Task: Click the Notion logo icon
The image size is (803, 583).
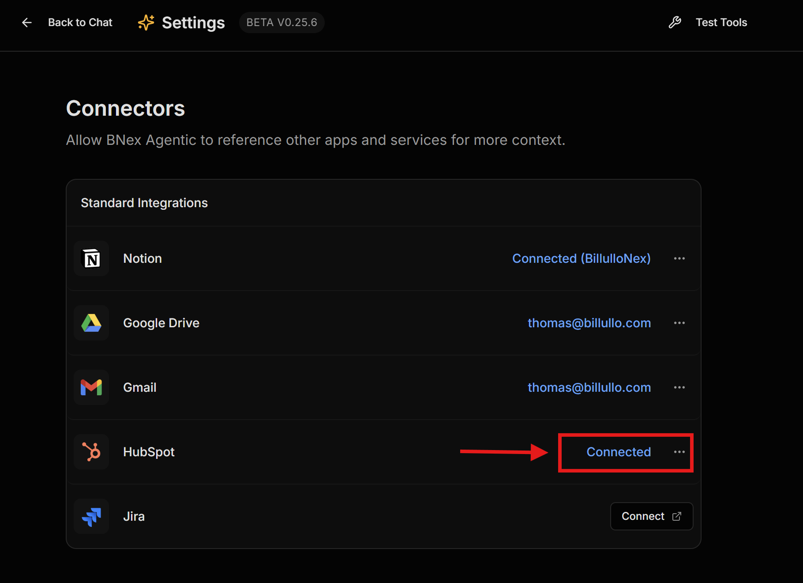Action: click(x=91, y=258)
